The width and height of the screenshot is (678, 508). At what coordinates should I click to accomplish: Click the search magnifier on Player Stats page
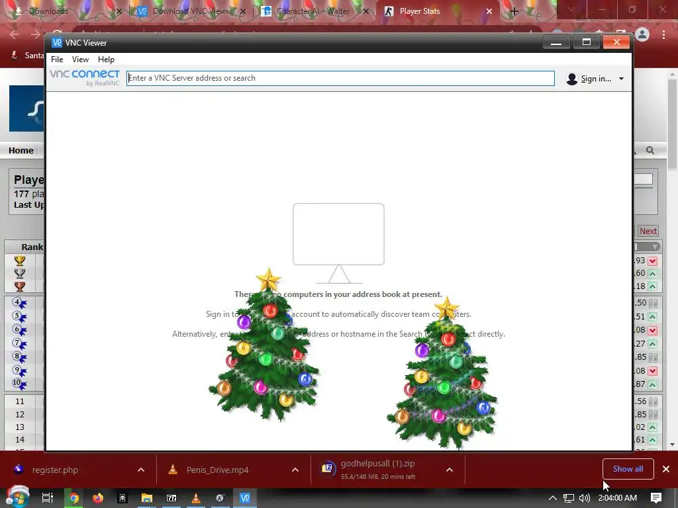650,150
